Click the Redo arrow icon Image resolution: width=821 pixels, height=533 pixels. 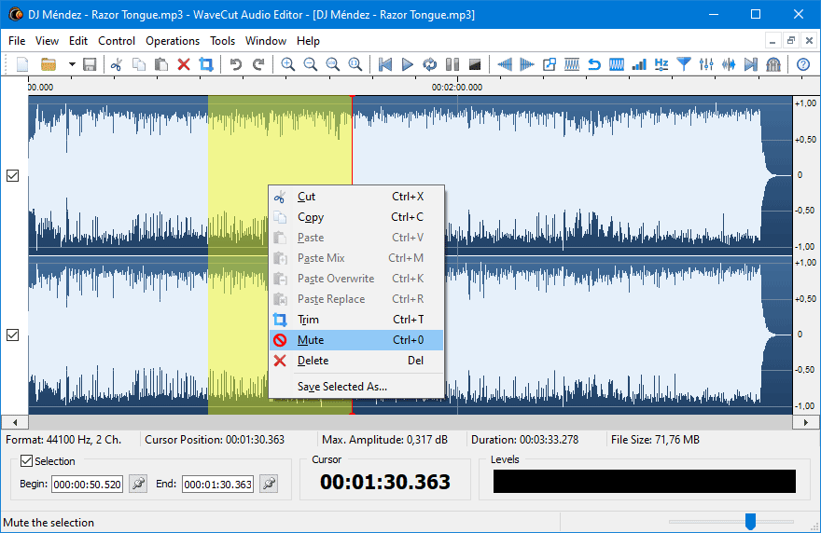258,64
